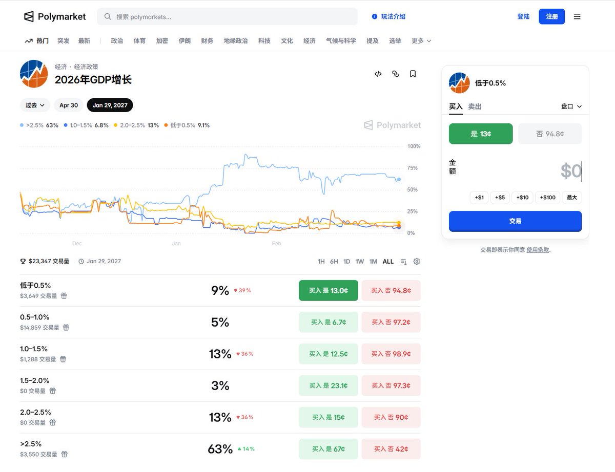The image size is (615, 472).
Task: Click the Polymarket logo in the header
Action: click(x=55, y=16)
